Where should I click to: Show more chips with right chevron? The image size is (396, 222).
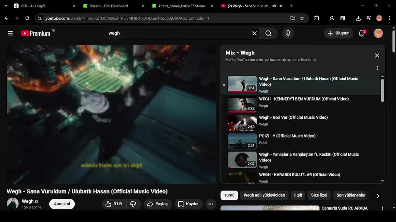click(x=378, y=196)
